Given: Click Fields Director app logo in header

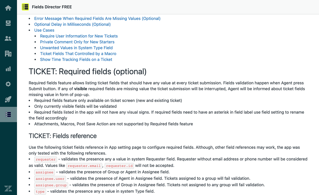Looking at the screenshot, I should coord(25,7).
